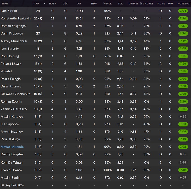Click Wendel's 39% shots on target
The height and width of the screenshot is (189, 191).
pyautogui.click(x=147, y=71)
